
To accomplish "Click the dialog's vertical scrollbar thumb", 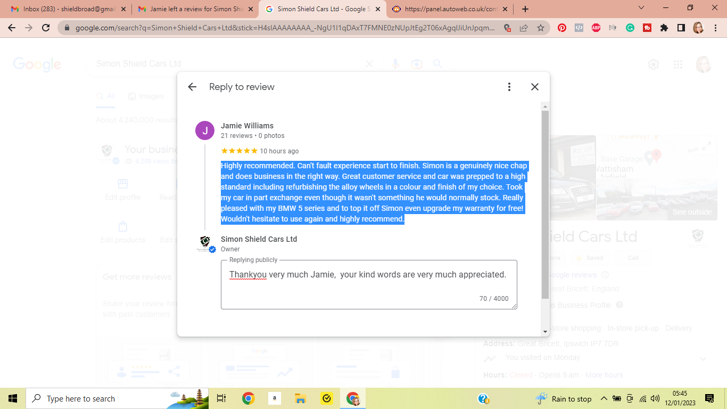I will (545, 205).
